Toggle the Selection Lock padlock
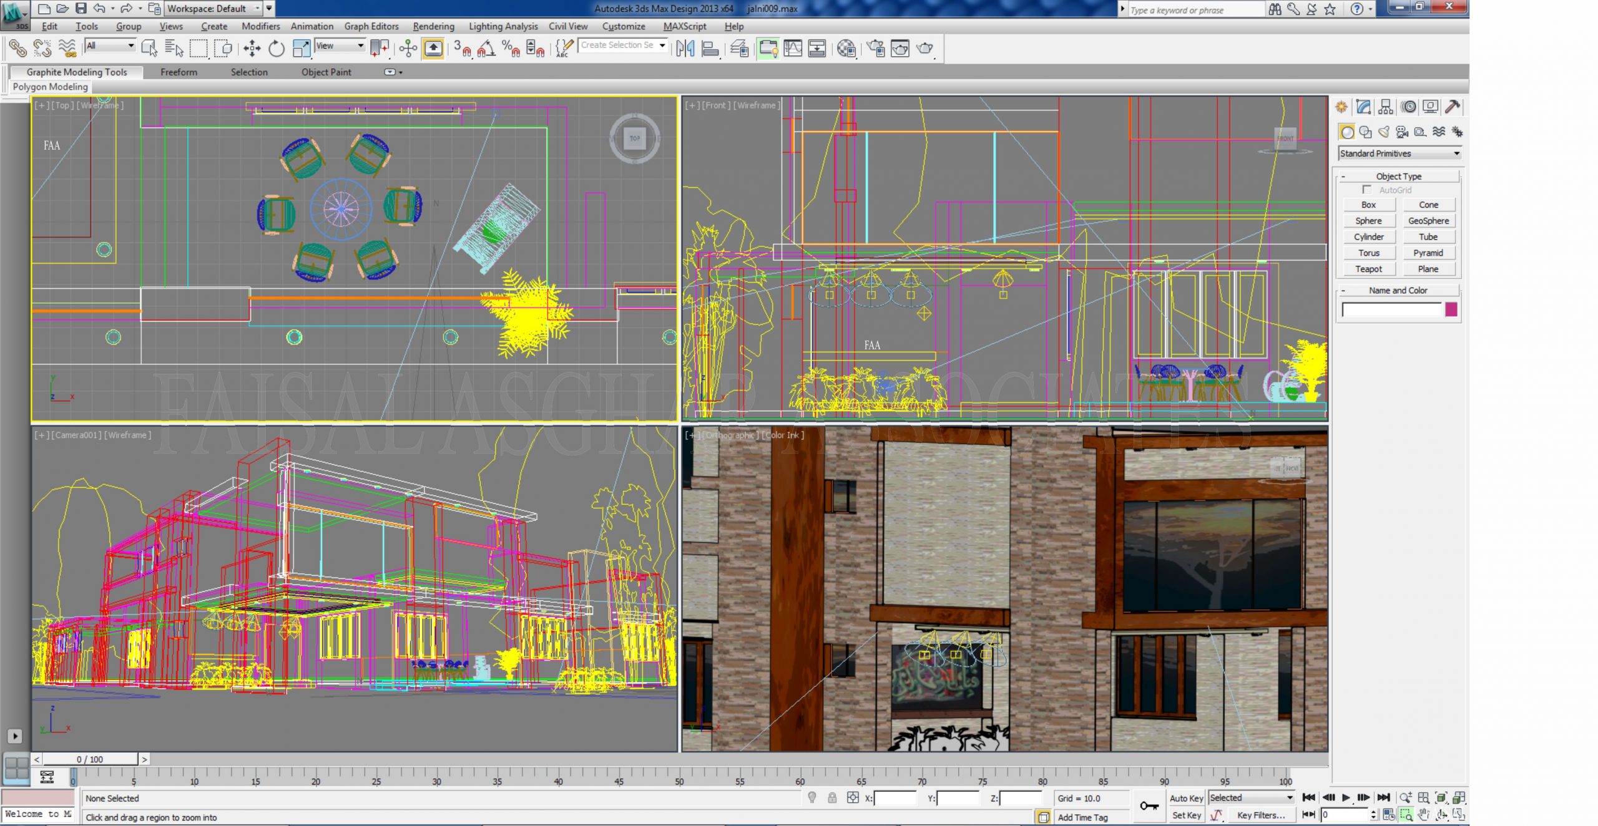 [x=832, y=798]
